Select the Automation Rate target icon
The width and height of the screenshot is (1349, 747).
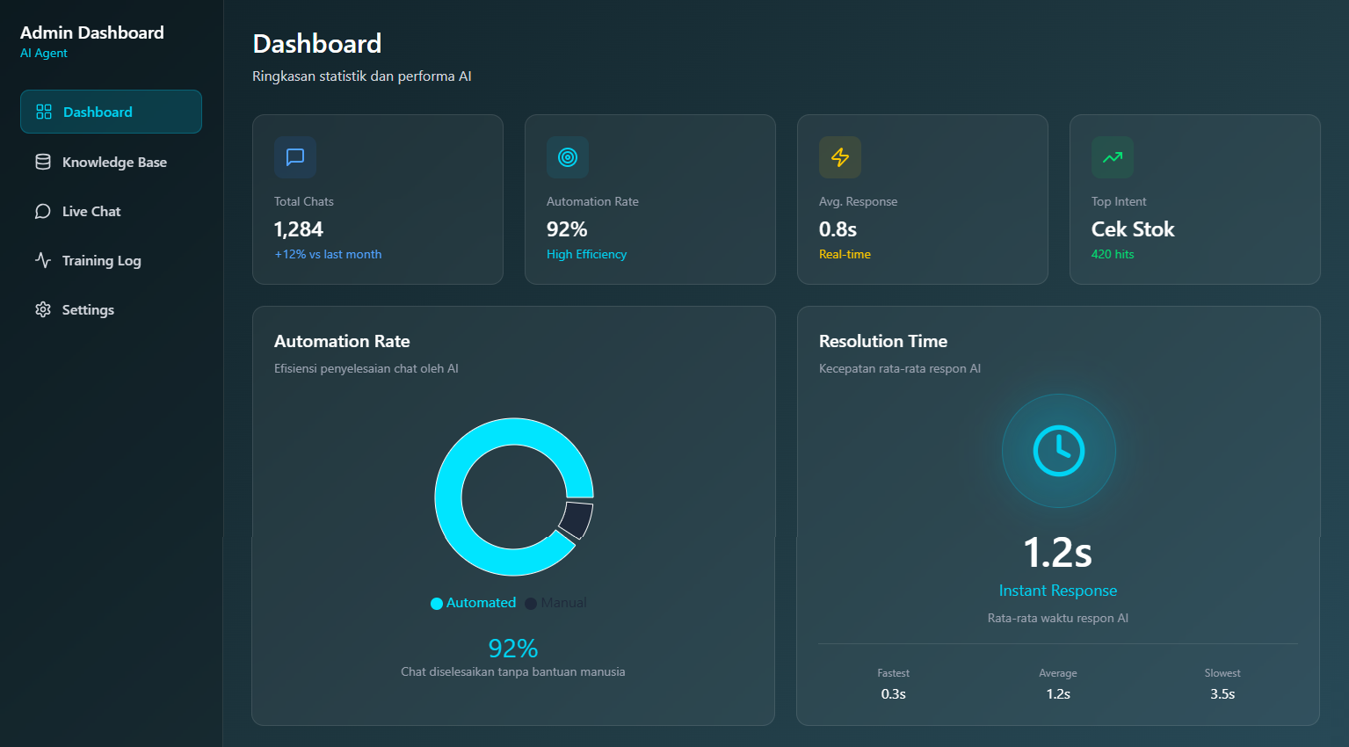coord(567,157)
